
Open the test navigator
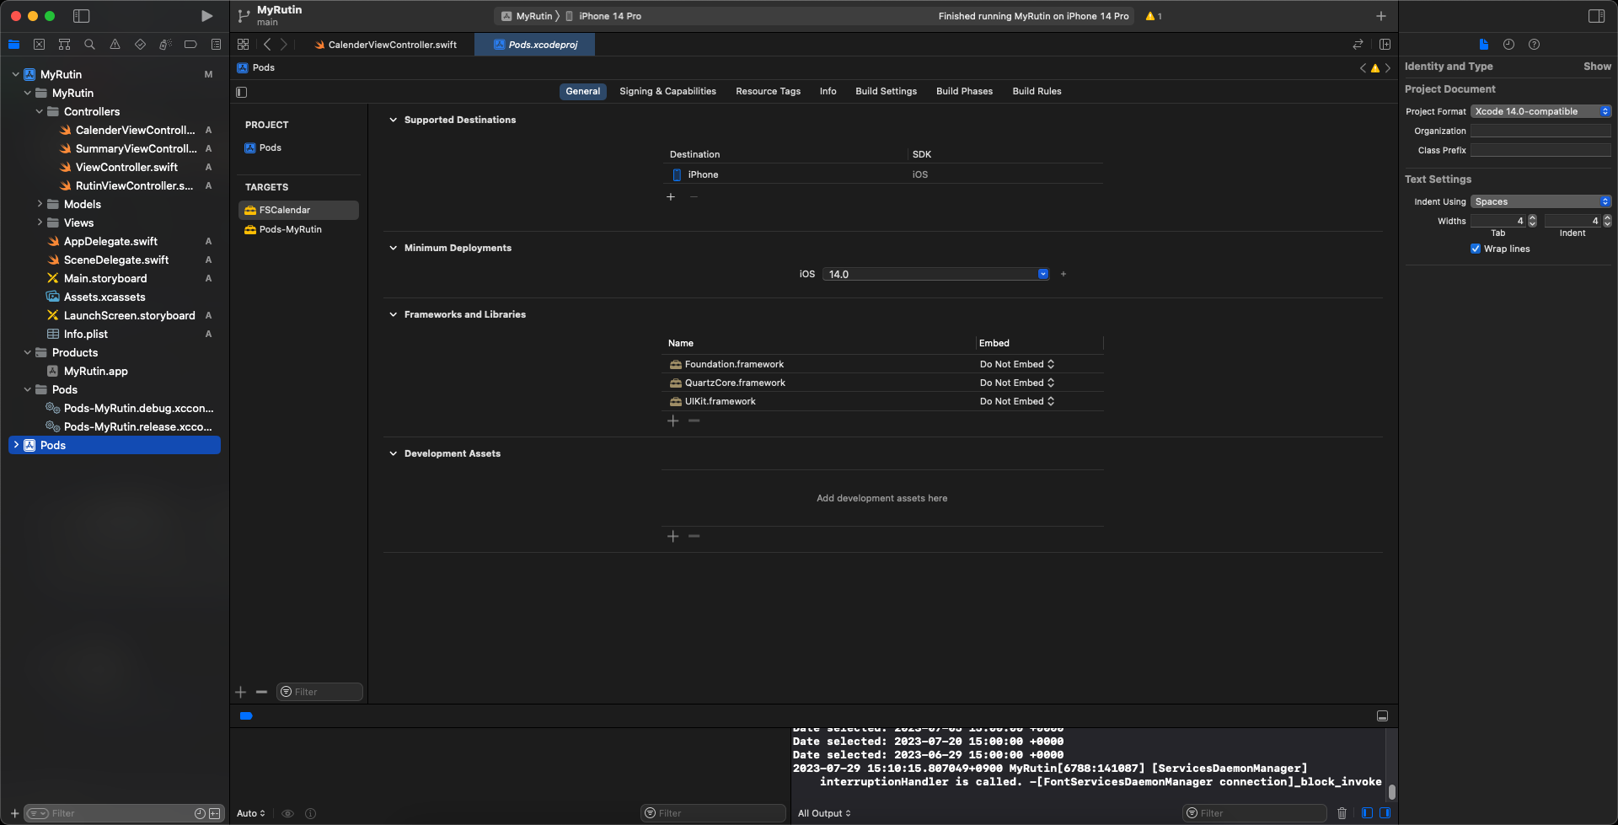[x=140, y=45]
